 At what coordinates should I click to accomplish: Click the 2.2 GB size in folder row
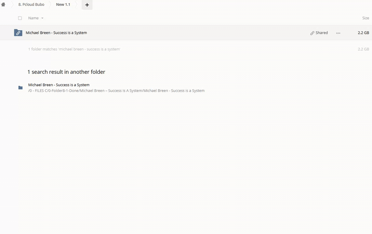tap(363, 33)
